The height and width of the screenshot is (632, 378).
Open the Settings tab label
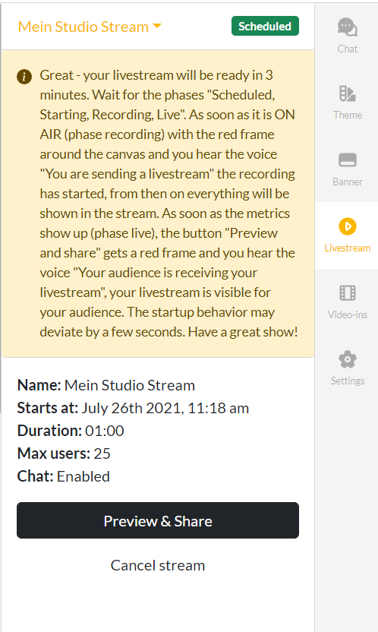[x=348, y=381]
